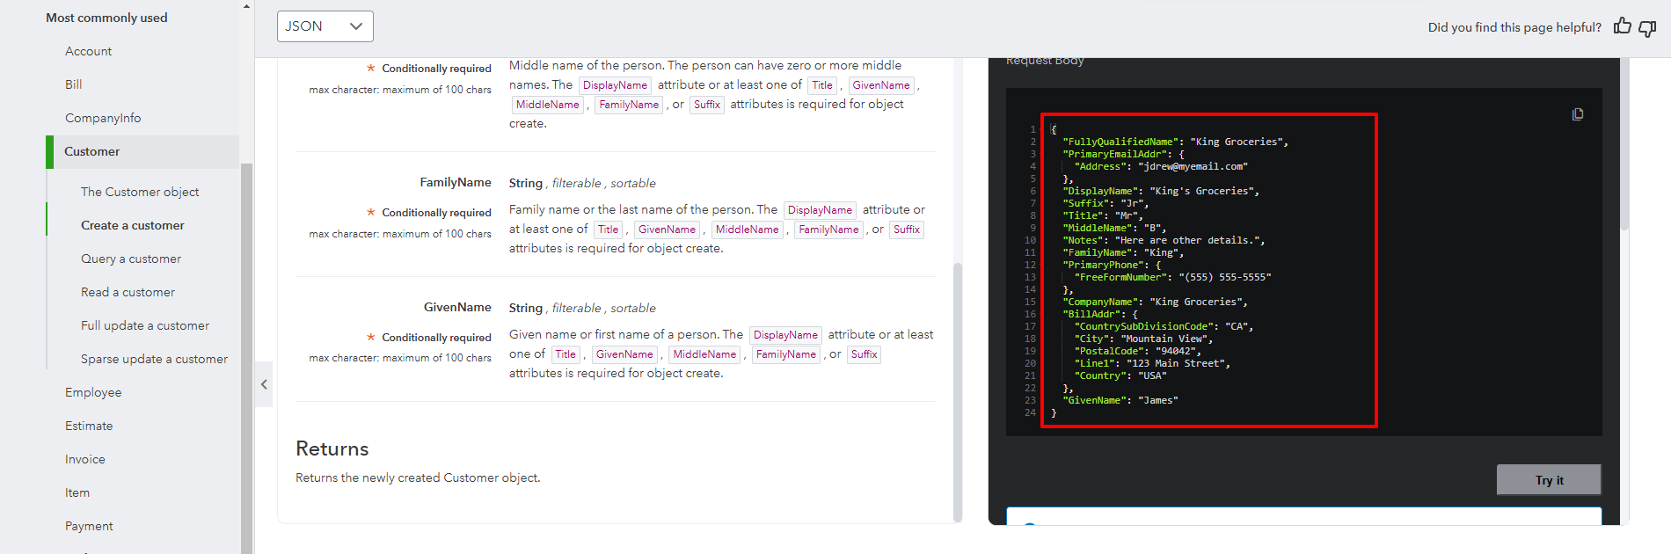
Task: Click code line with "FullyQualifiedName"
Action: [1176, 142]
